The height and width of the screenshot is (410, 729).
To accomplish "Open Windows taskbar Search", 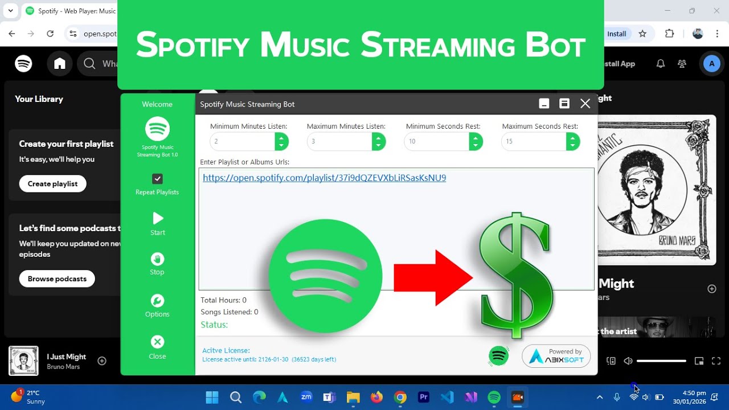I will coord(236,397).
